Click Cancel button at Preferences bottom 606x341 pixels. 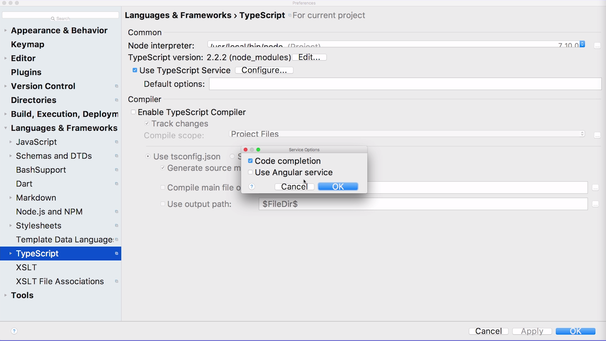click(489, 331)
